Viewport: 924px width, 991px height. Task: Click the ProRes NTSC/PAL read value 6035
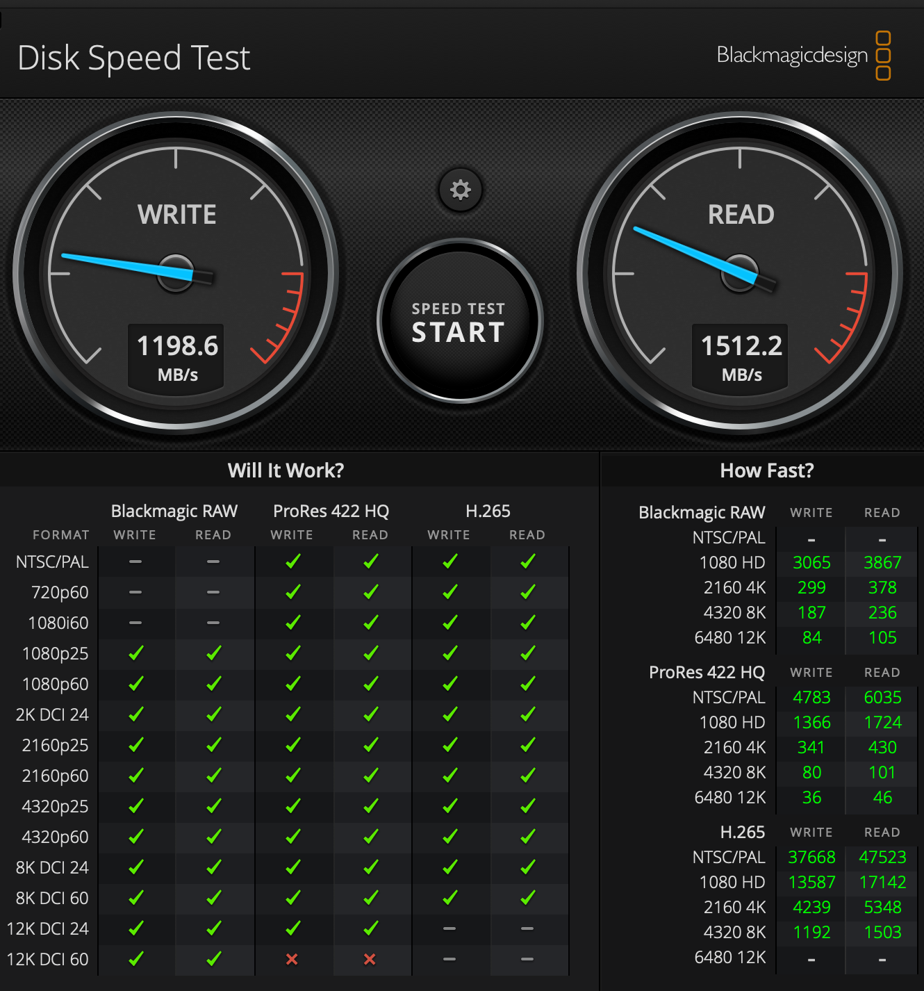(x=882, y=697)
